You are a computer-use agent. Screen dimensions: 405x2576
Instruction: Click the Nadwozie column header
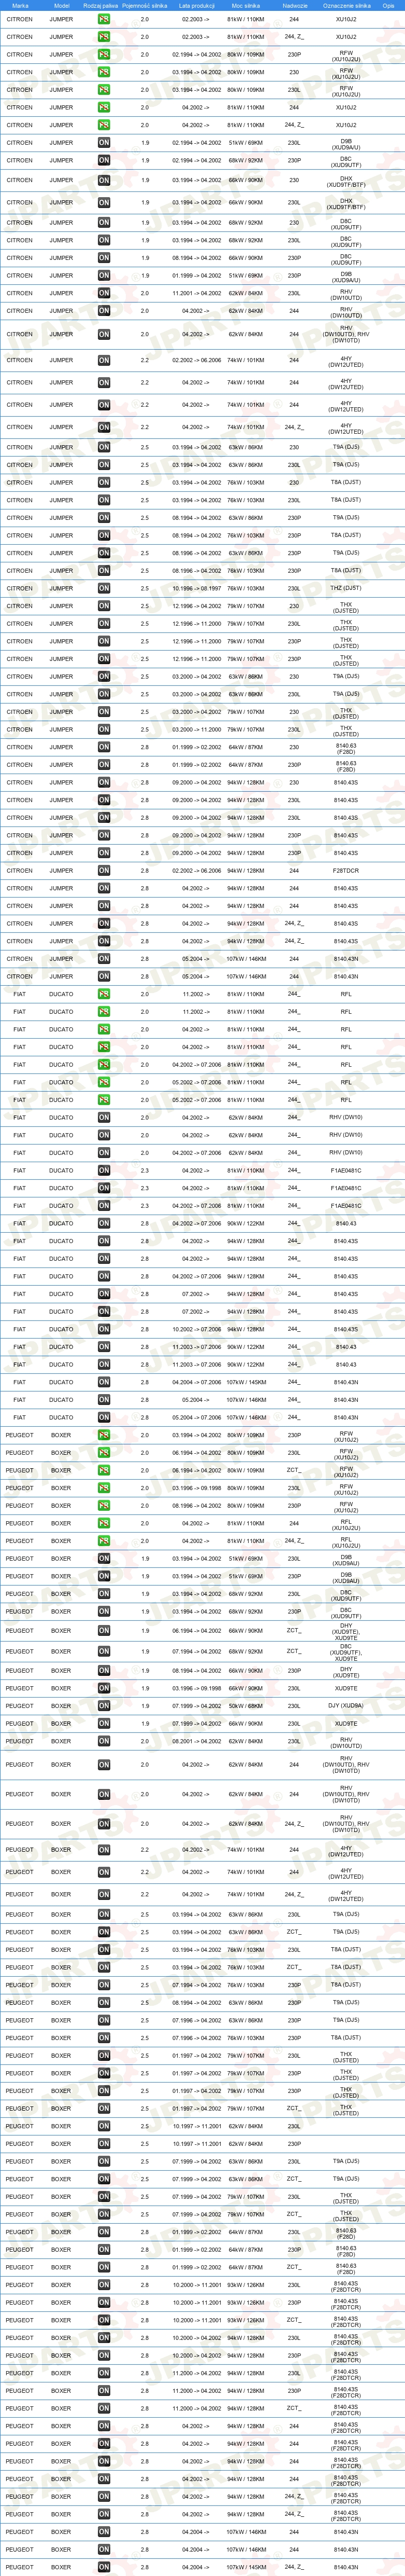coord(294,5)
